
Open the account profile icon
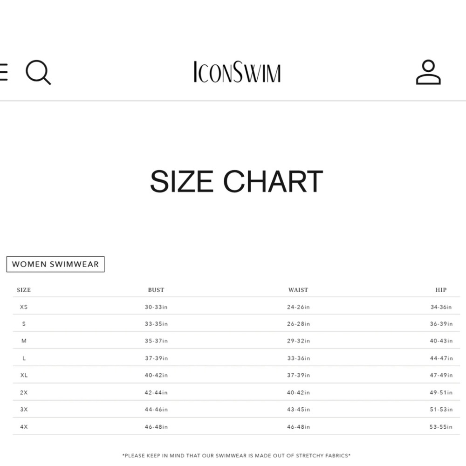428,72
